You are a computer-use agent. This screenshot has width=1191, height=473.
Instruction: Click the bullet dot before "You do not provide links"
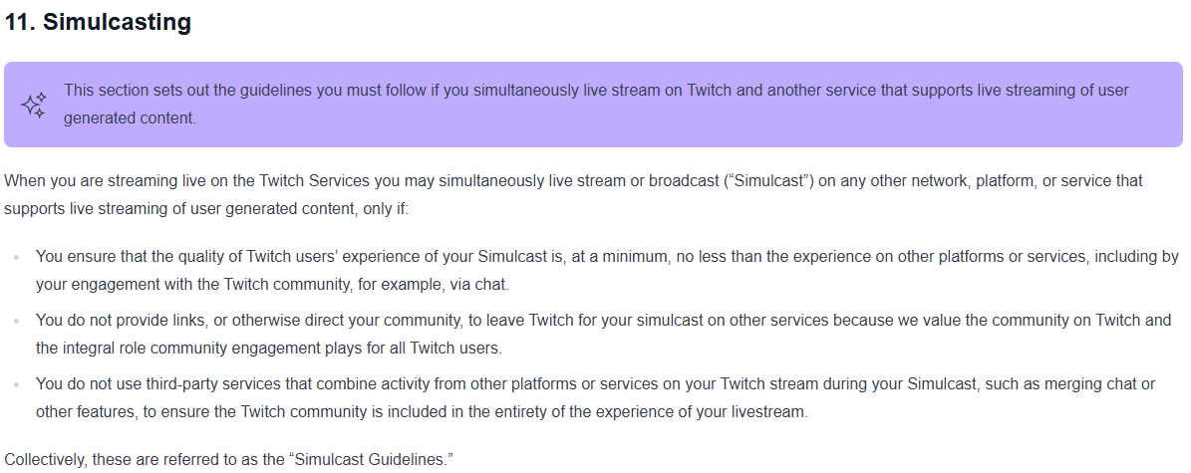pos(16,322)
